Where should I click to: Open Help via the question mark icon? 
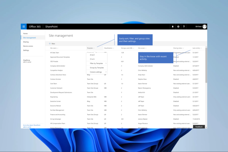pos(184,27)
